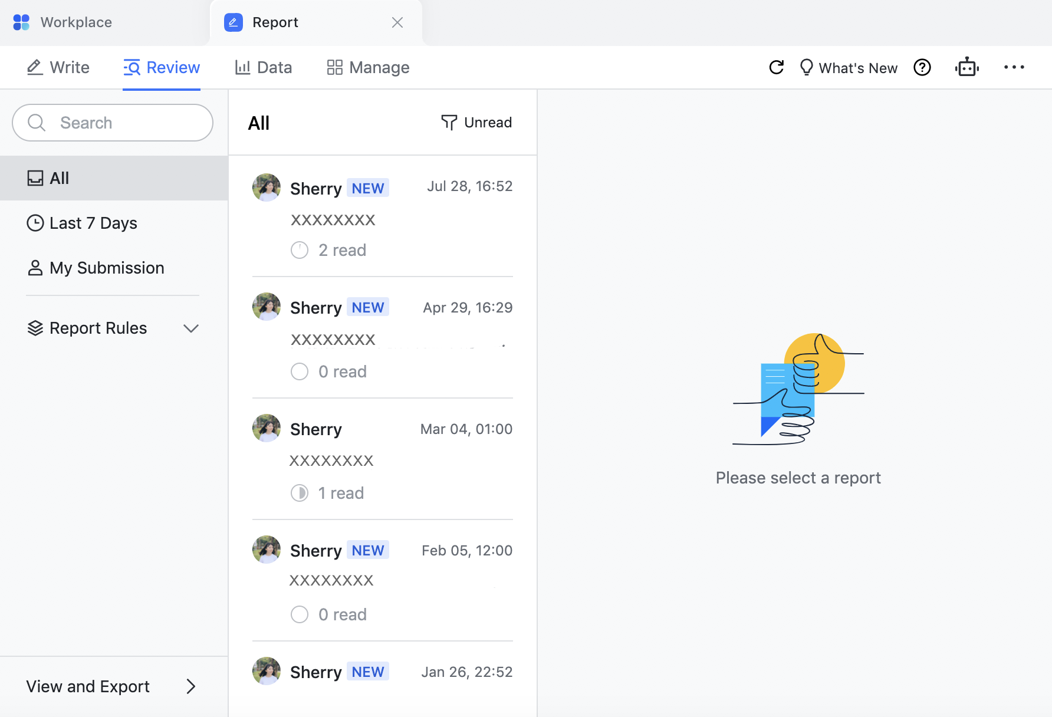Image resolution: width=1052 pixels, height=717 pixels.
Task: Open the robot assistant icon
Action: click(967, 67)
